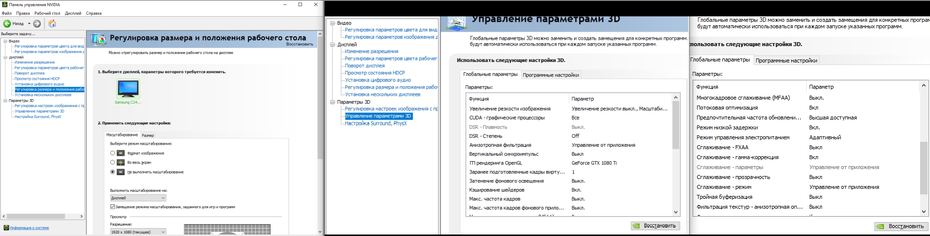Select the Глобальные параметры tab above the MFAA list
Image resolution: width=930 pixels, height=236 pixels.
[720, 59]
